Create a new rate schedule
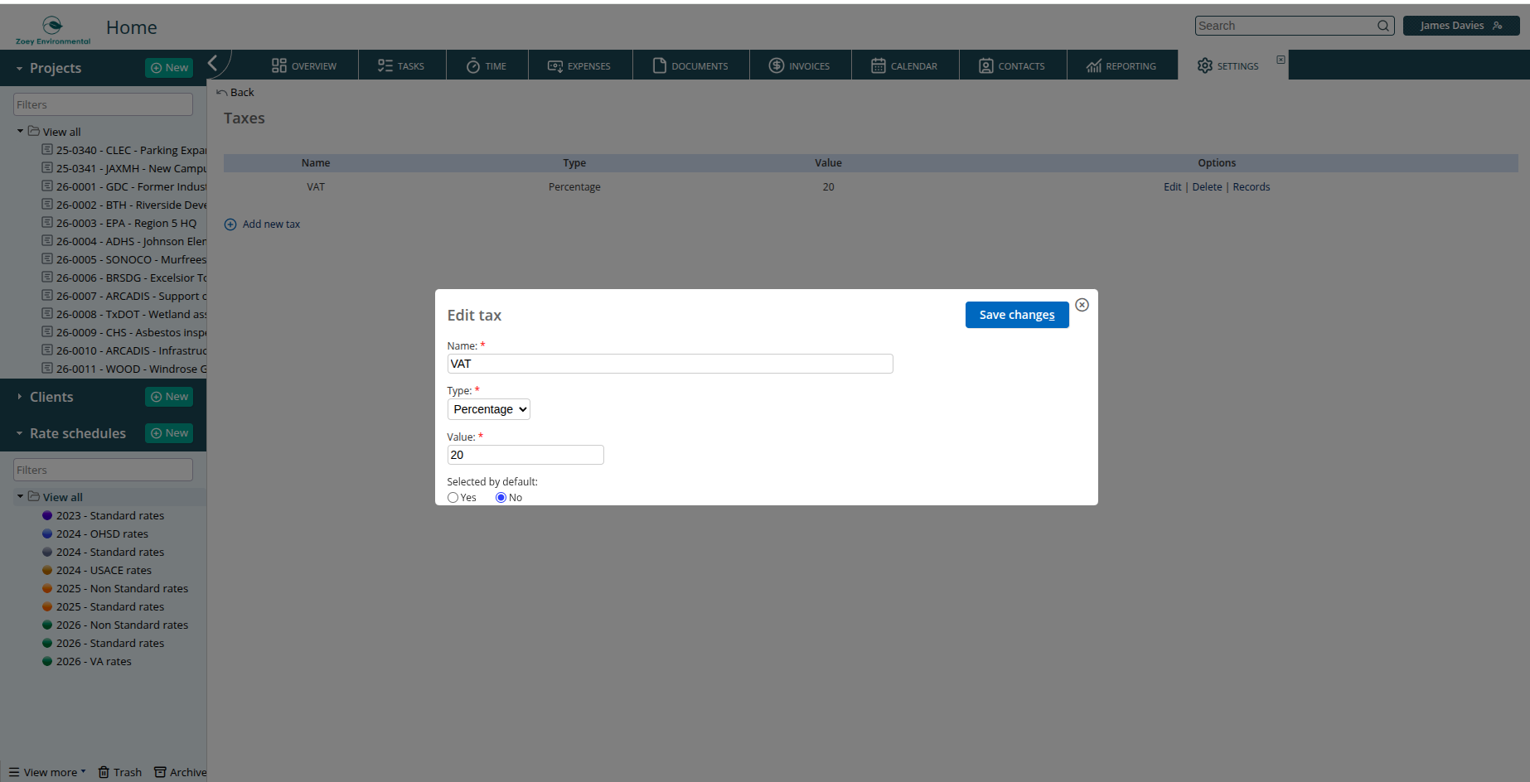The height and width of the screenshot is (782, 1530). (x=169, y=433)
